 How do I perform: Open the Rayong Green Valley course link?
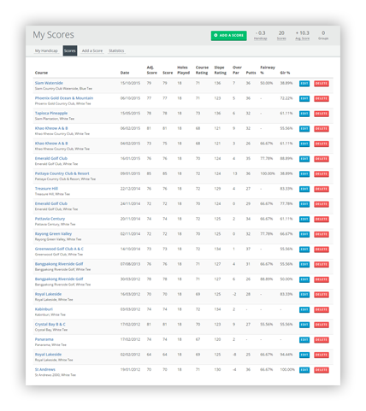click(x=53, y=234)
